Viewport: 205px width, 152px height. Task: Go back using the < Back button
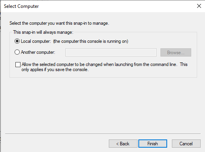[x=123, y=144]
